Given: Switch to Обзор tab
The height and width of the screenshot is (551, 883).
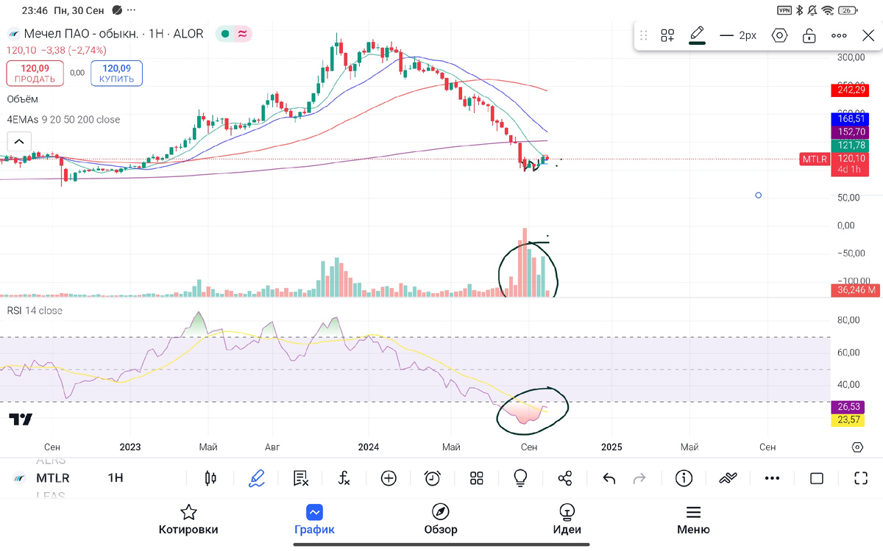Looking at the screenshot, I should point(441,519).
